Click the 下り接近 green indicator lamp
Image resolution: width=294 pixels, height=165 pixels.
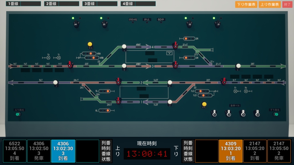click(276, 114)
